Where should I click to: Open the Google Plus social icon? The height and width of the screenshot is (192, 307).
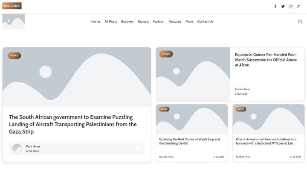coord(298,6)
